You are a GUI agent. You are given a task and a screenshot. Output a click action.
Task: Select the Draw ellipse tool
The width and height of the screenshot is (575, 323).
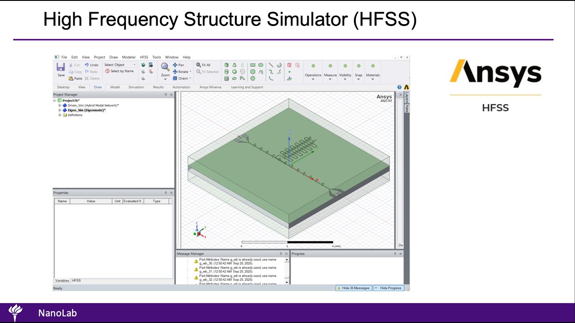coord(261,65)
